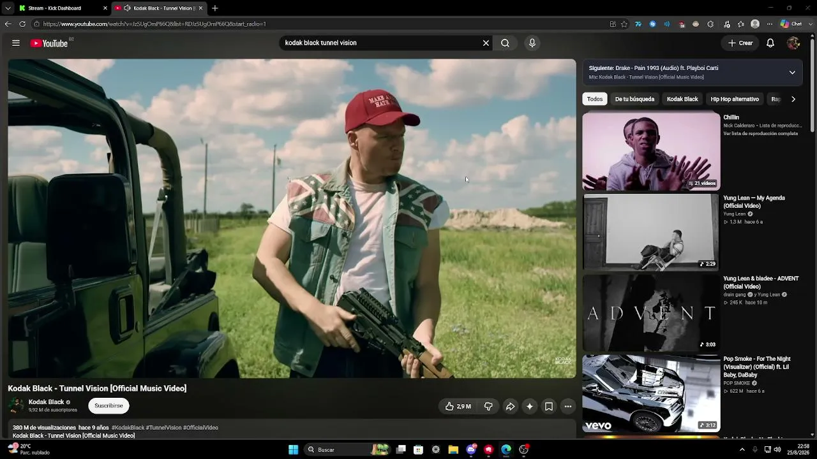Open the notifications bell
This screenshot has width=817, height=459.
pyautogui.click(x=770, y=43)
